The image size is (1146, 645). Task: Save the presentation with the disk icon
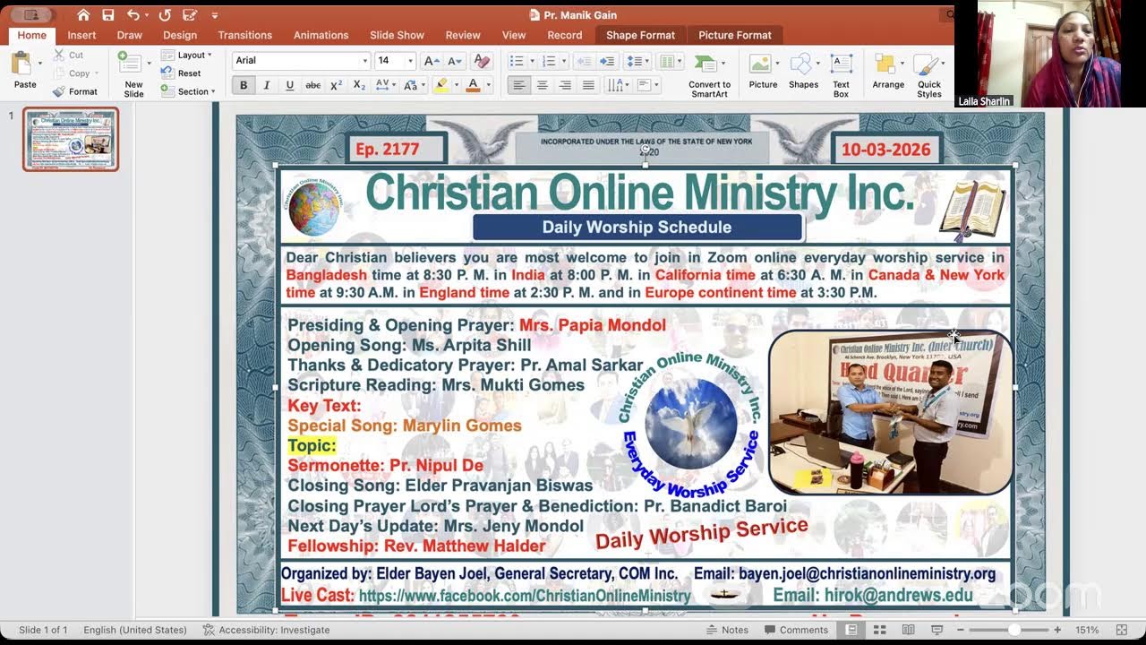pos(108,15)
